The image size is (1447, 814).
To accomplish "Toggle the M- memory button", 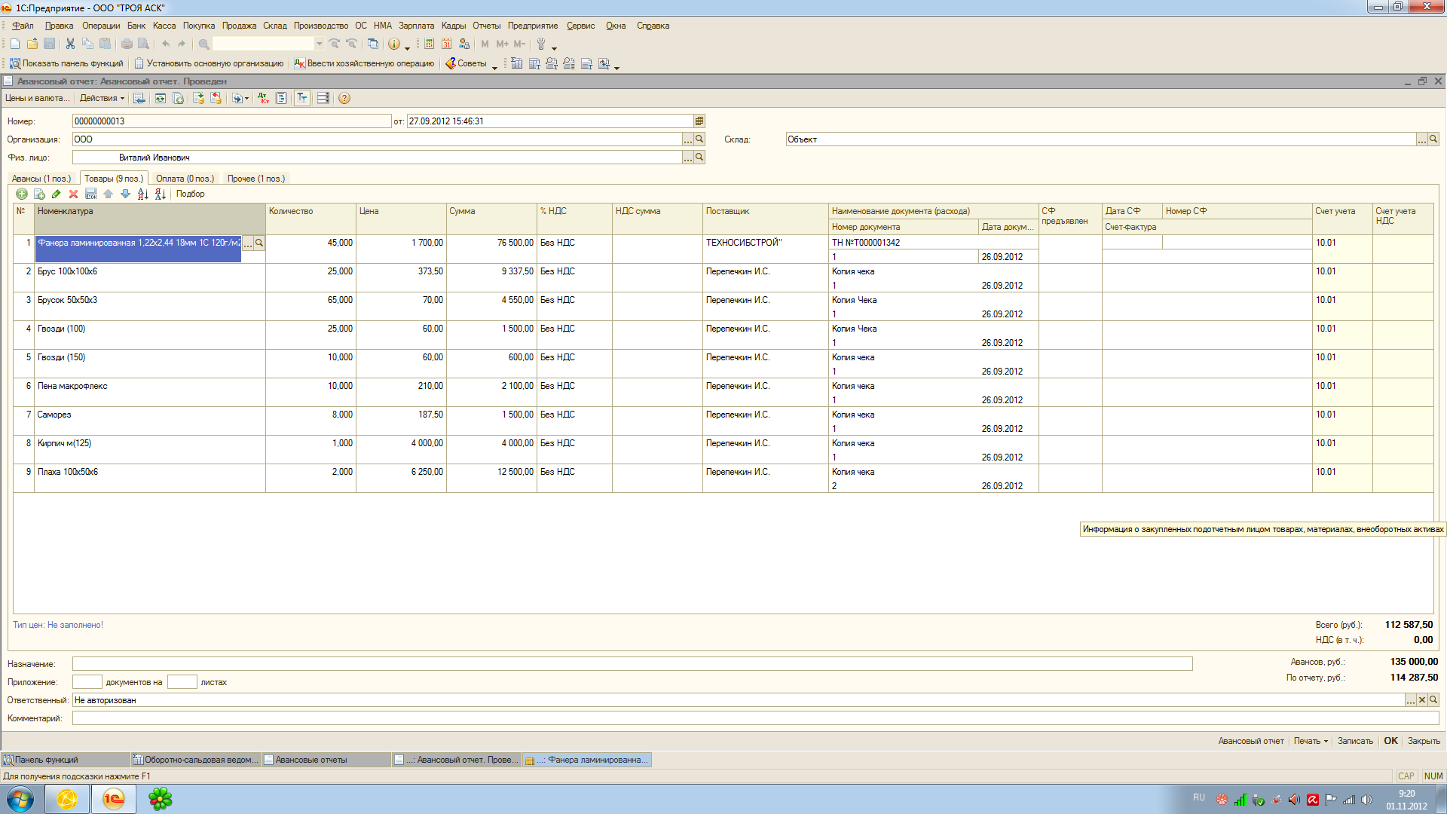I will [519, 44].
